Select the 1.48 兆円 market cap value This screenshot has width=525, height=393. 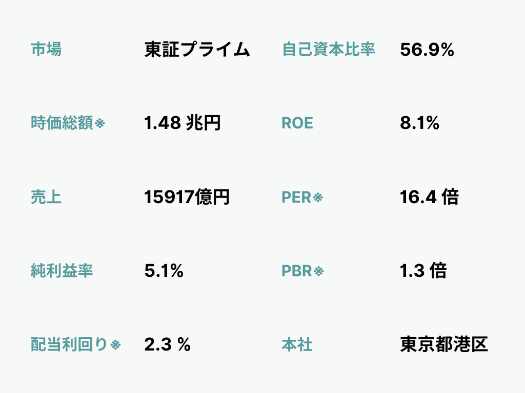point(183,123)
